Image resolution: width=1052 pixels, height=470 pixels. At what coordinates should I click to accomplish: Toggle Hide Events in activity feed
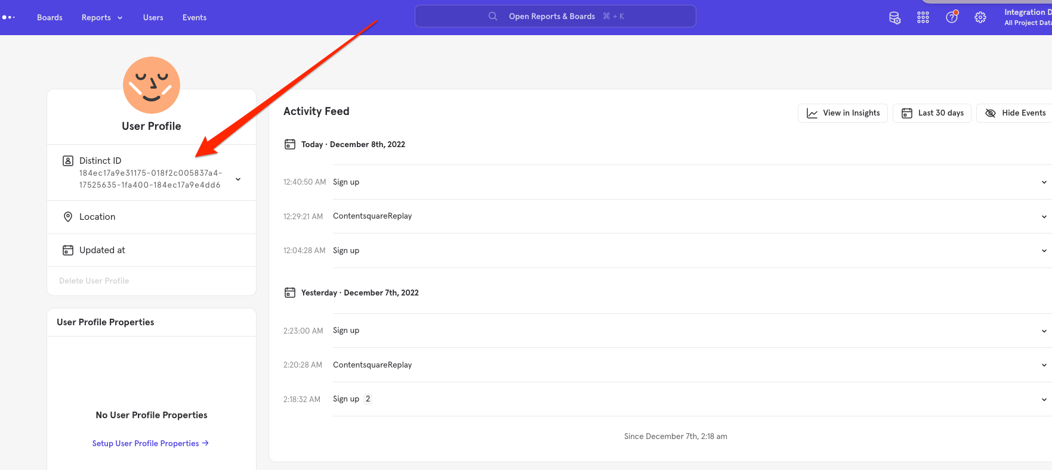click(x=1015, y=113)
